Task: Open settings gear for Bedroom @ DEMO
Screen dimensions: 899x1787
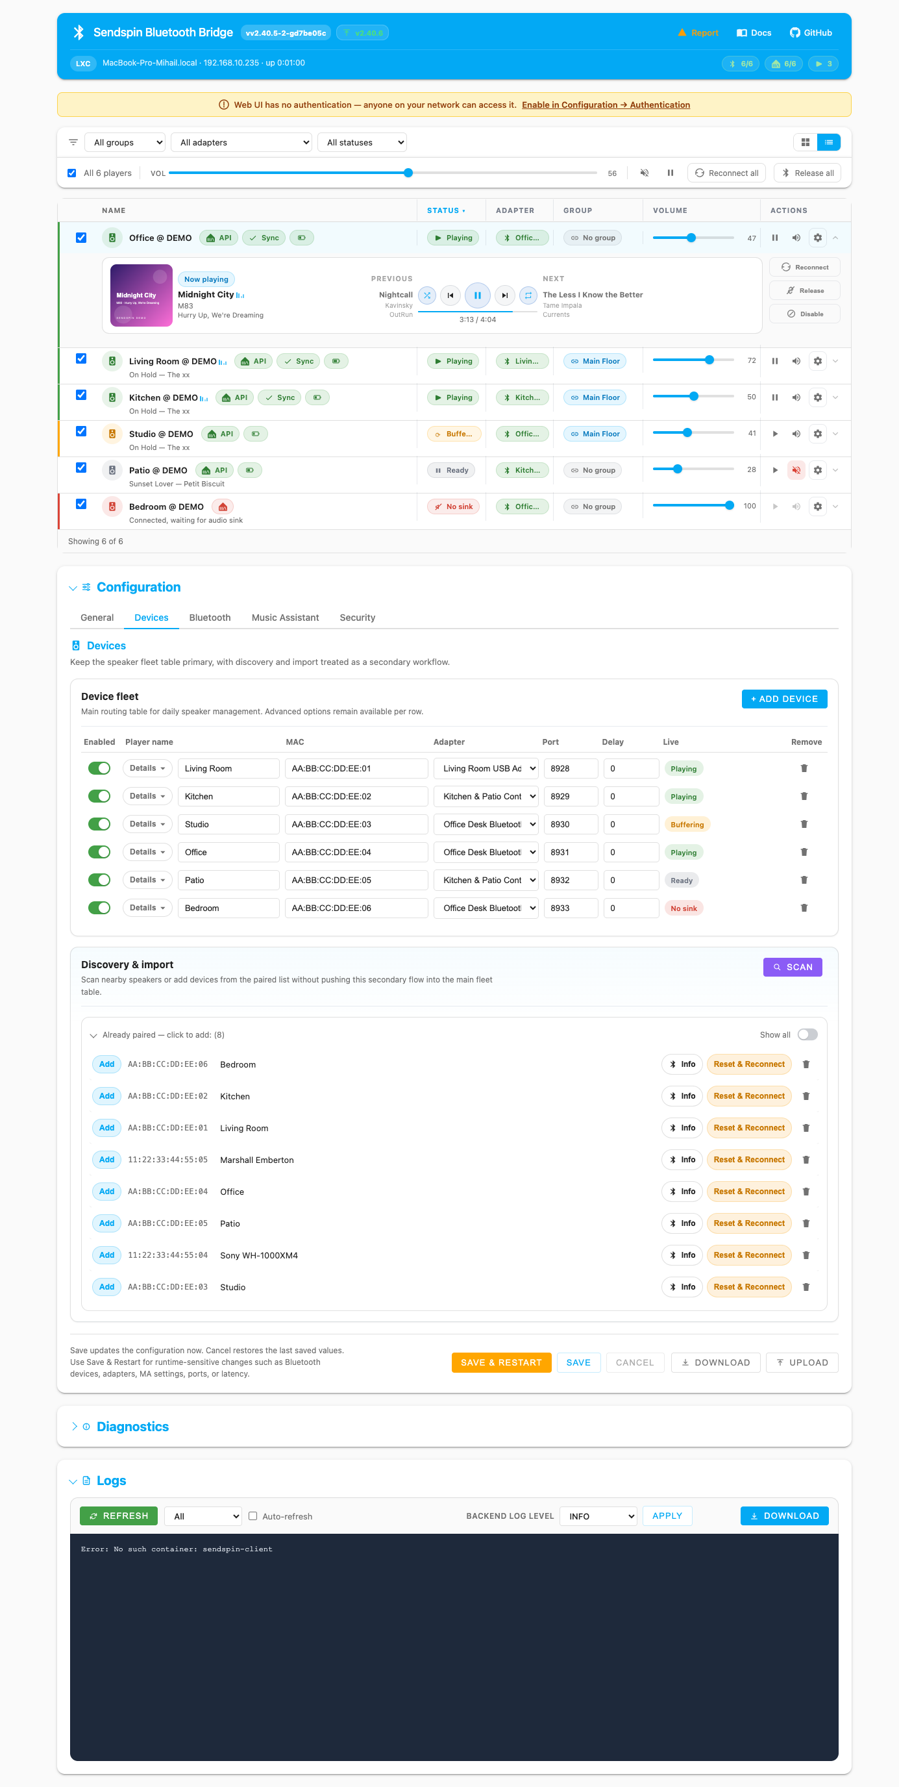Action: pyautogui.click(x=818, y=506)
